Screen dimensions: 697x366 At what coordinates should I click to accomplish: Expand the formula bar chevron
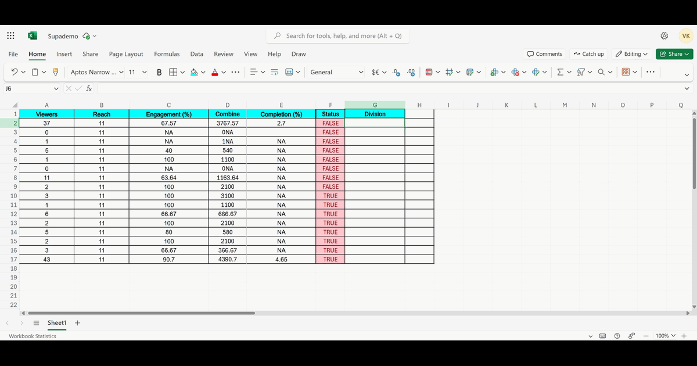pos(687,88)
